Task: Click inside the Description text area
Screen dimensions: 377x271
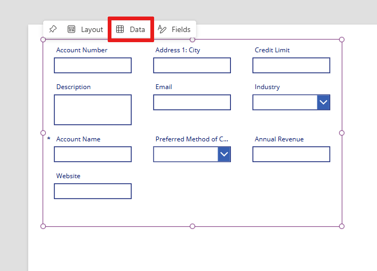Action: click(93, 110)
